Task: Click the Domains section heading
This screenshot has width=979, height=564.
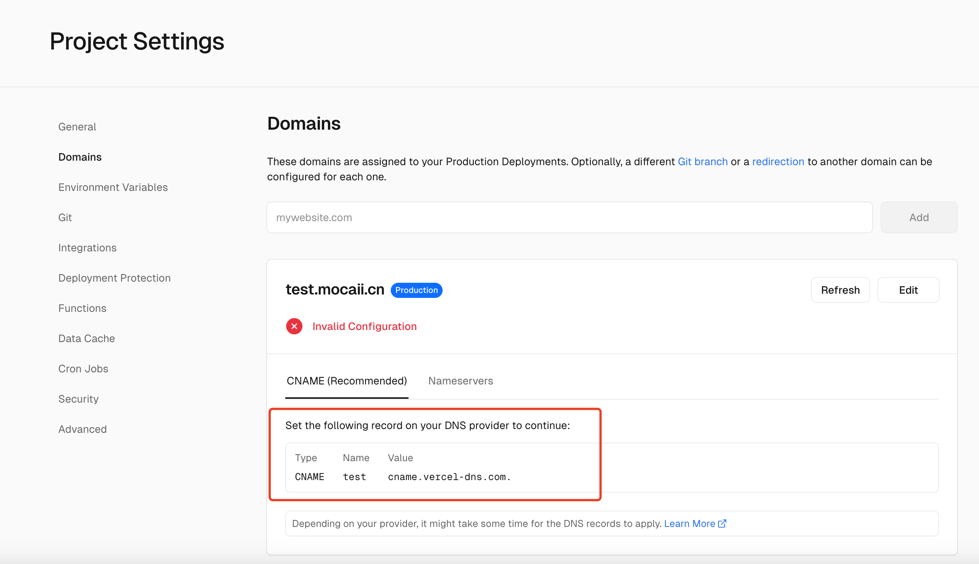Action: coord(303,124)
